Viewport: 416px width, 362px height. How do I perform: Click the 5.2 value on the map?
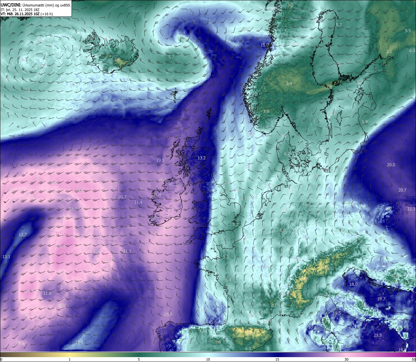[x=236, y=225]
